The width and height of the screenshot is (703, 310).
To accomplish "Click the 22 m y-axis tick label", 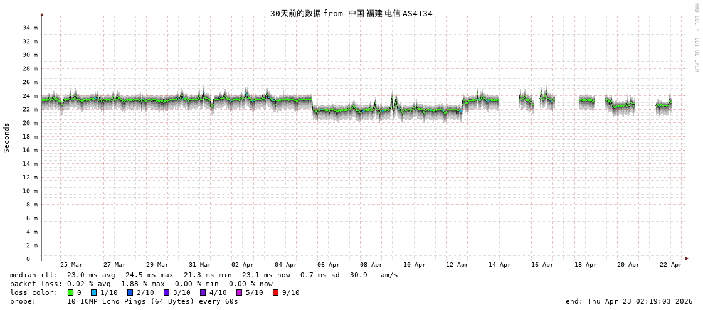I will 30,109.
